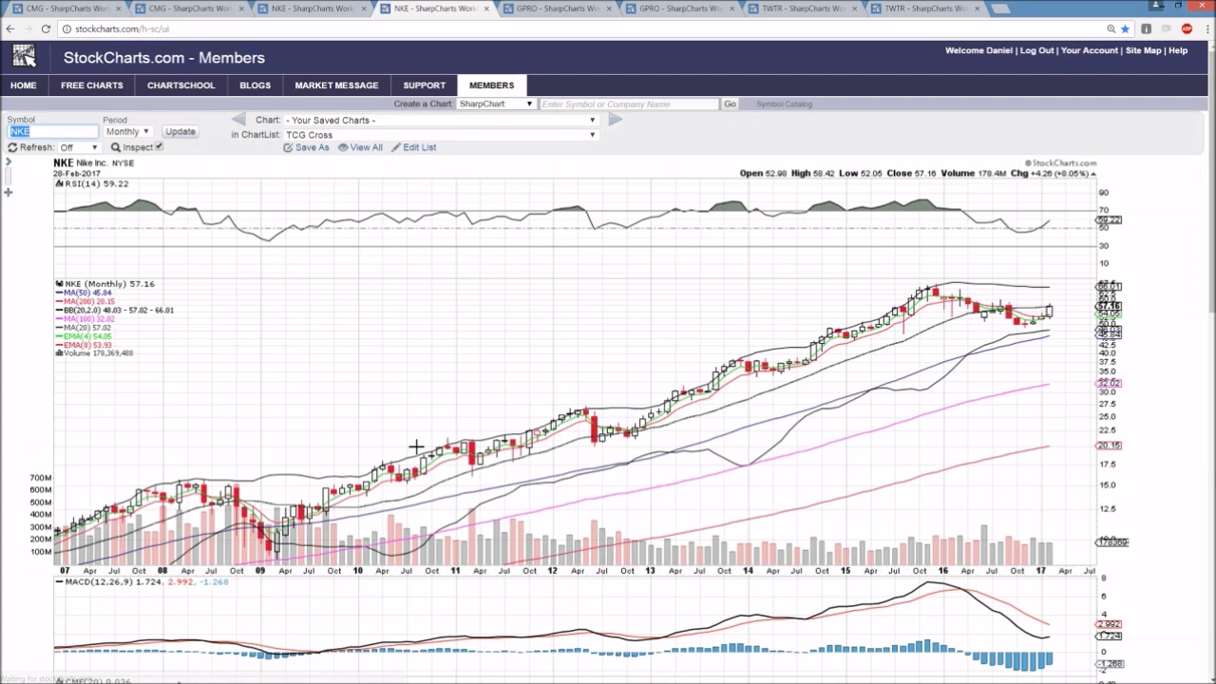The height and width of the screenshot is (684, 1216).
Task: Go to CHARTSCHOOL section
Action: 180,85
